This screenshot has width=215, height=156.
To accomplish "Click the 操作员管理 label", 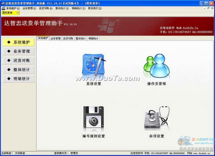I will 157,84.
